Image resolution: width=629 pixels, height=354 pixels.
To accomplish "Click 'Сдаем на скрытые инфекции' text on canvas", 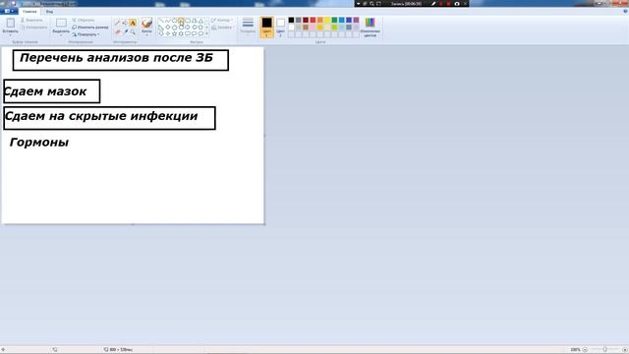I will [101, 116].
